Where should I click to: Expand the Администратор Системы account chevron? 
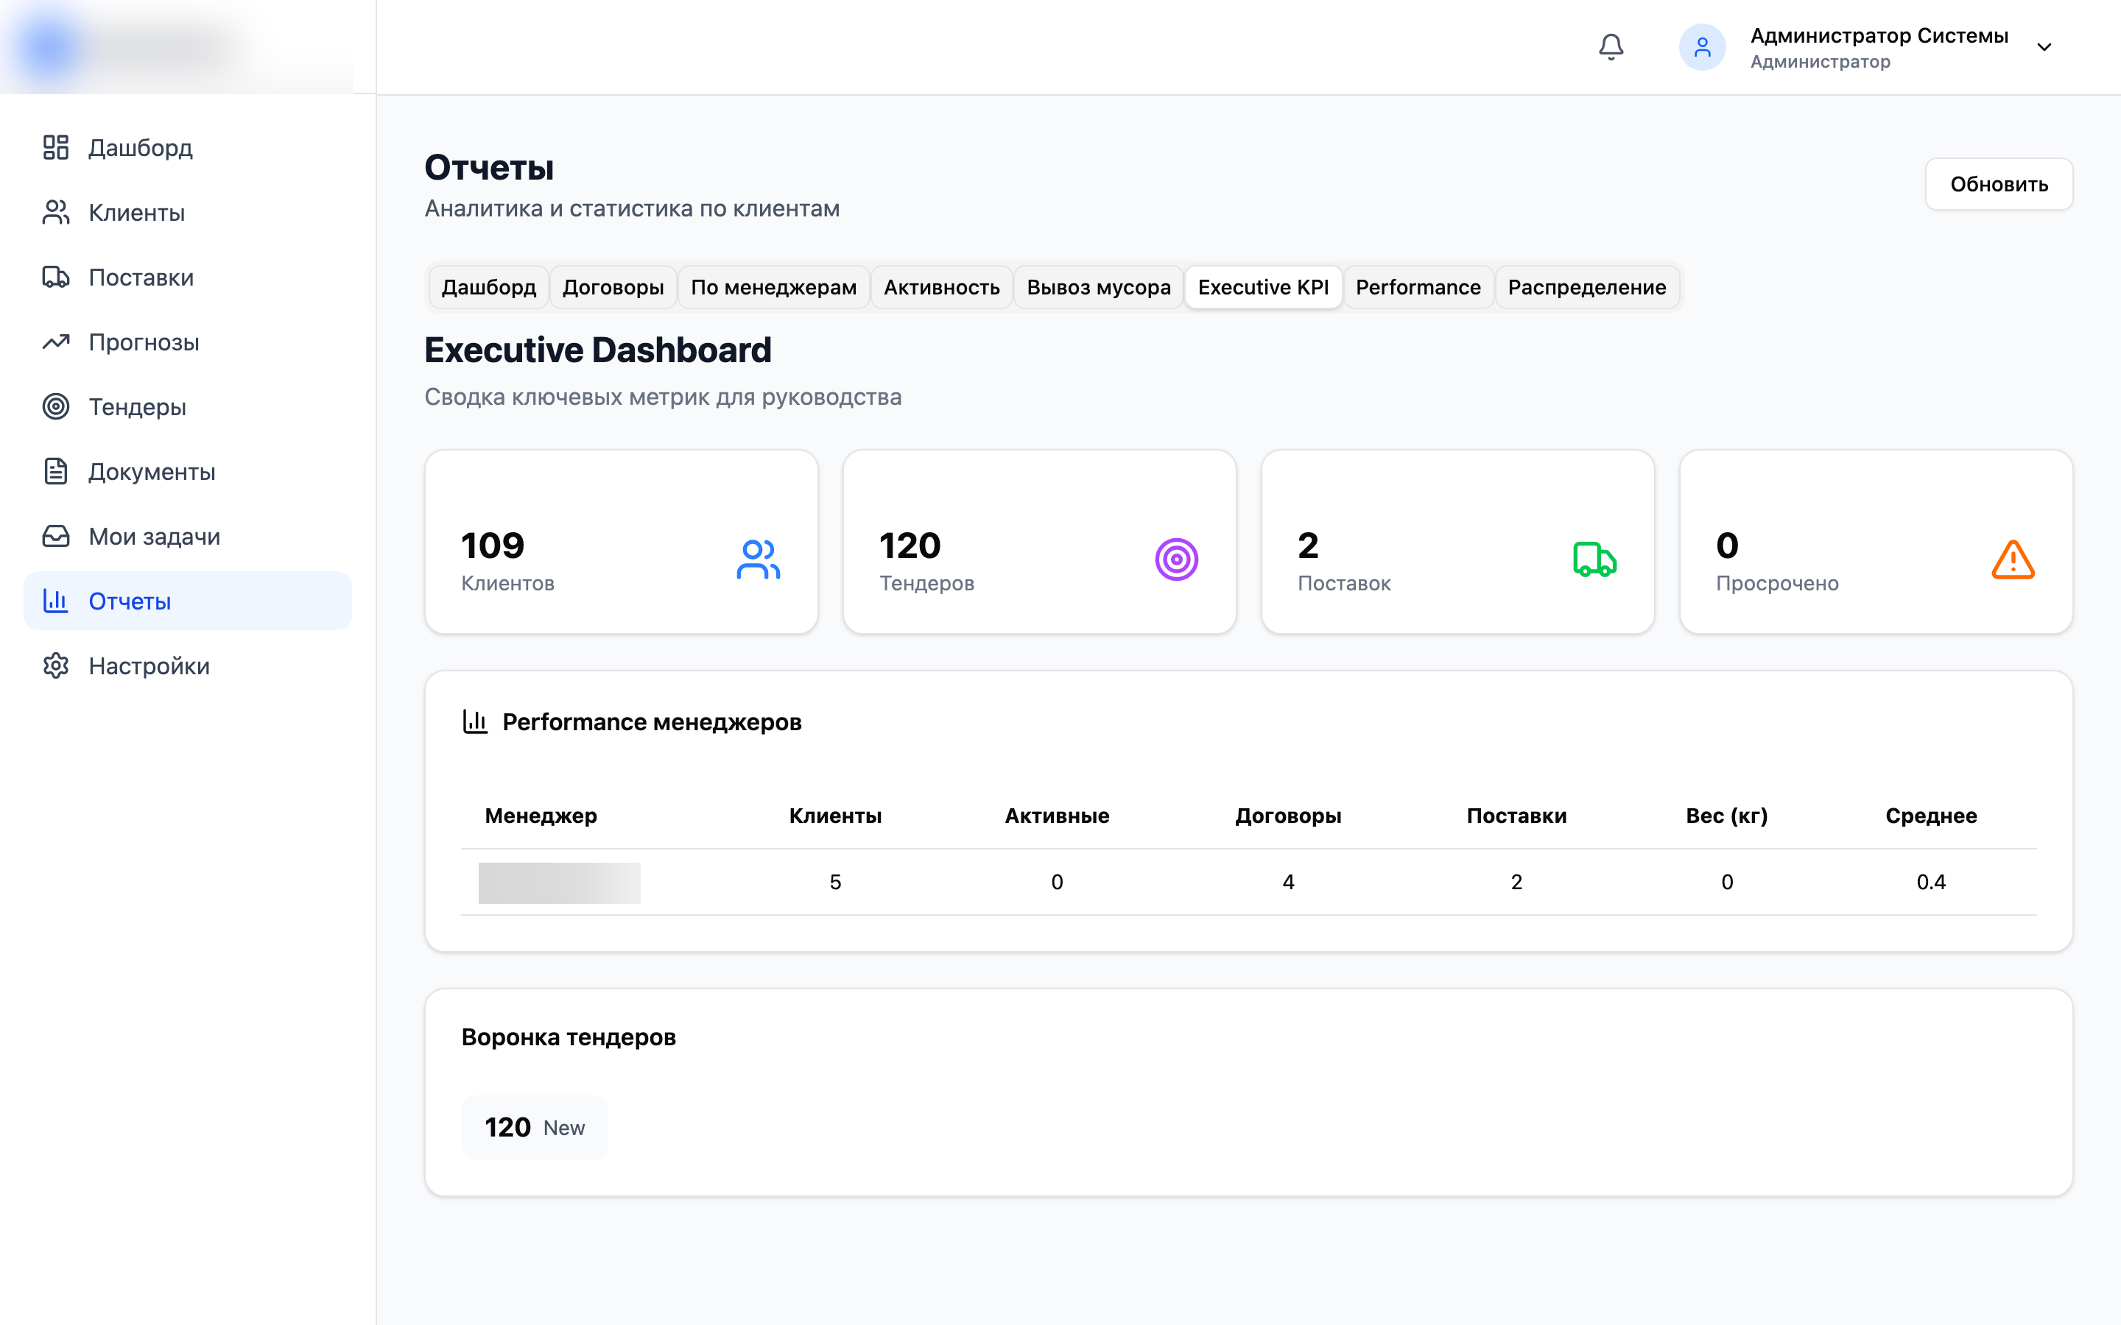click(x=2044, y=47)
